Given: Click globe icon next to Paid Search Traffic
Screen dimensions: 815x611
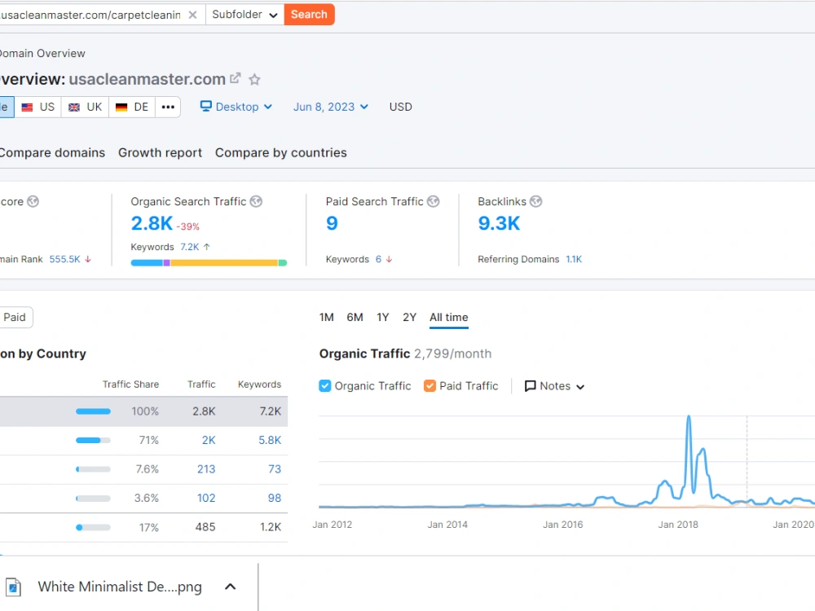Looking at the screenshot, I should (x=434, y=201).
